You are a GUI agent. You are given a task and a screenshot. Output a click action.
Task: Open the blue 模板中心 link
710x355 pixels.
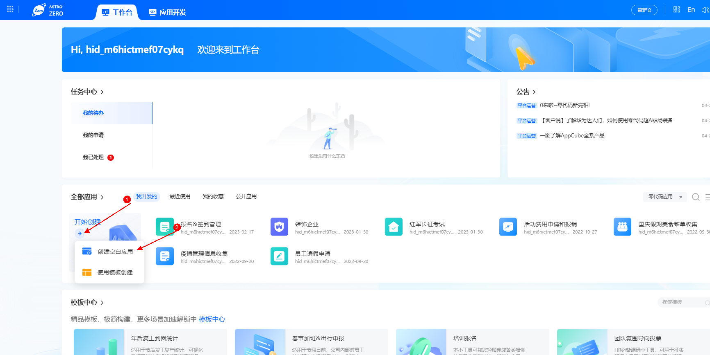(x=212, y=319)
